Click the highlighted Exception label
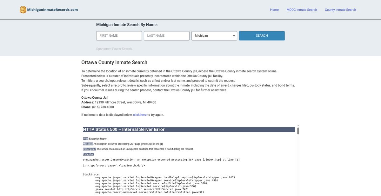Viewport: 381px width, 196px height. pos(89,154)
